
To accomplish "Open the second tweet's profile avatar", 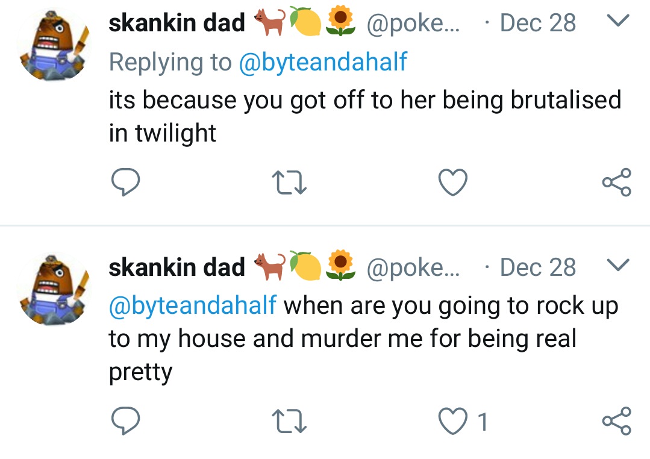I will pos(54,289).
